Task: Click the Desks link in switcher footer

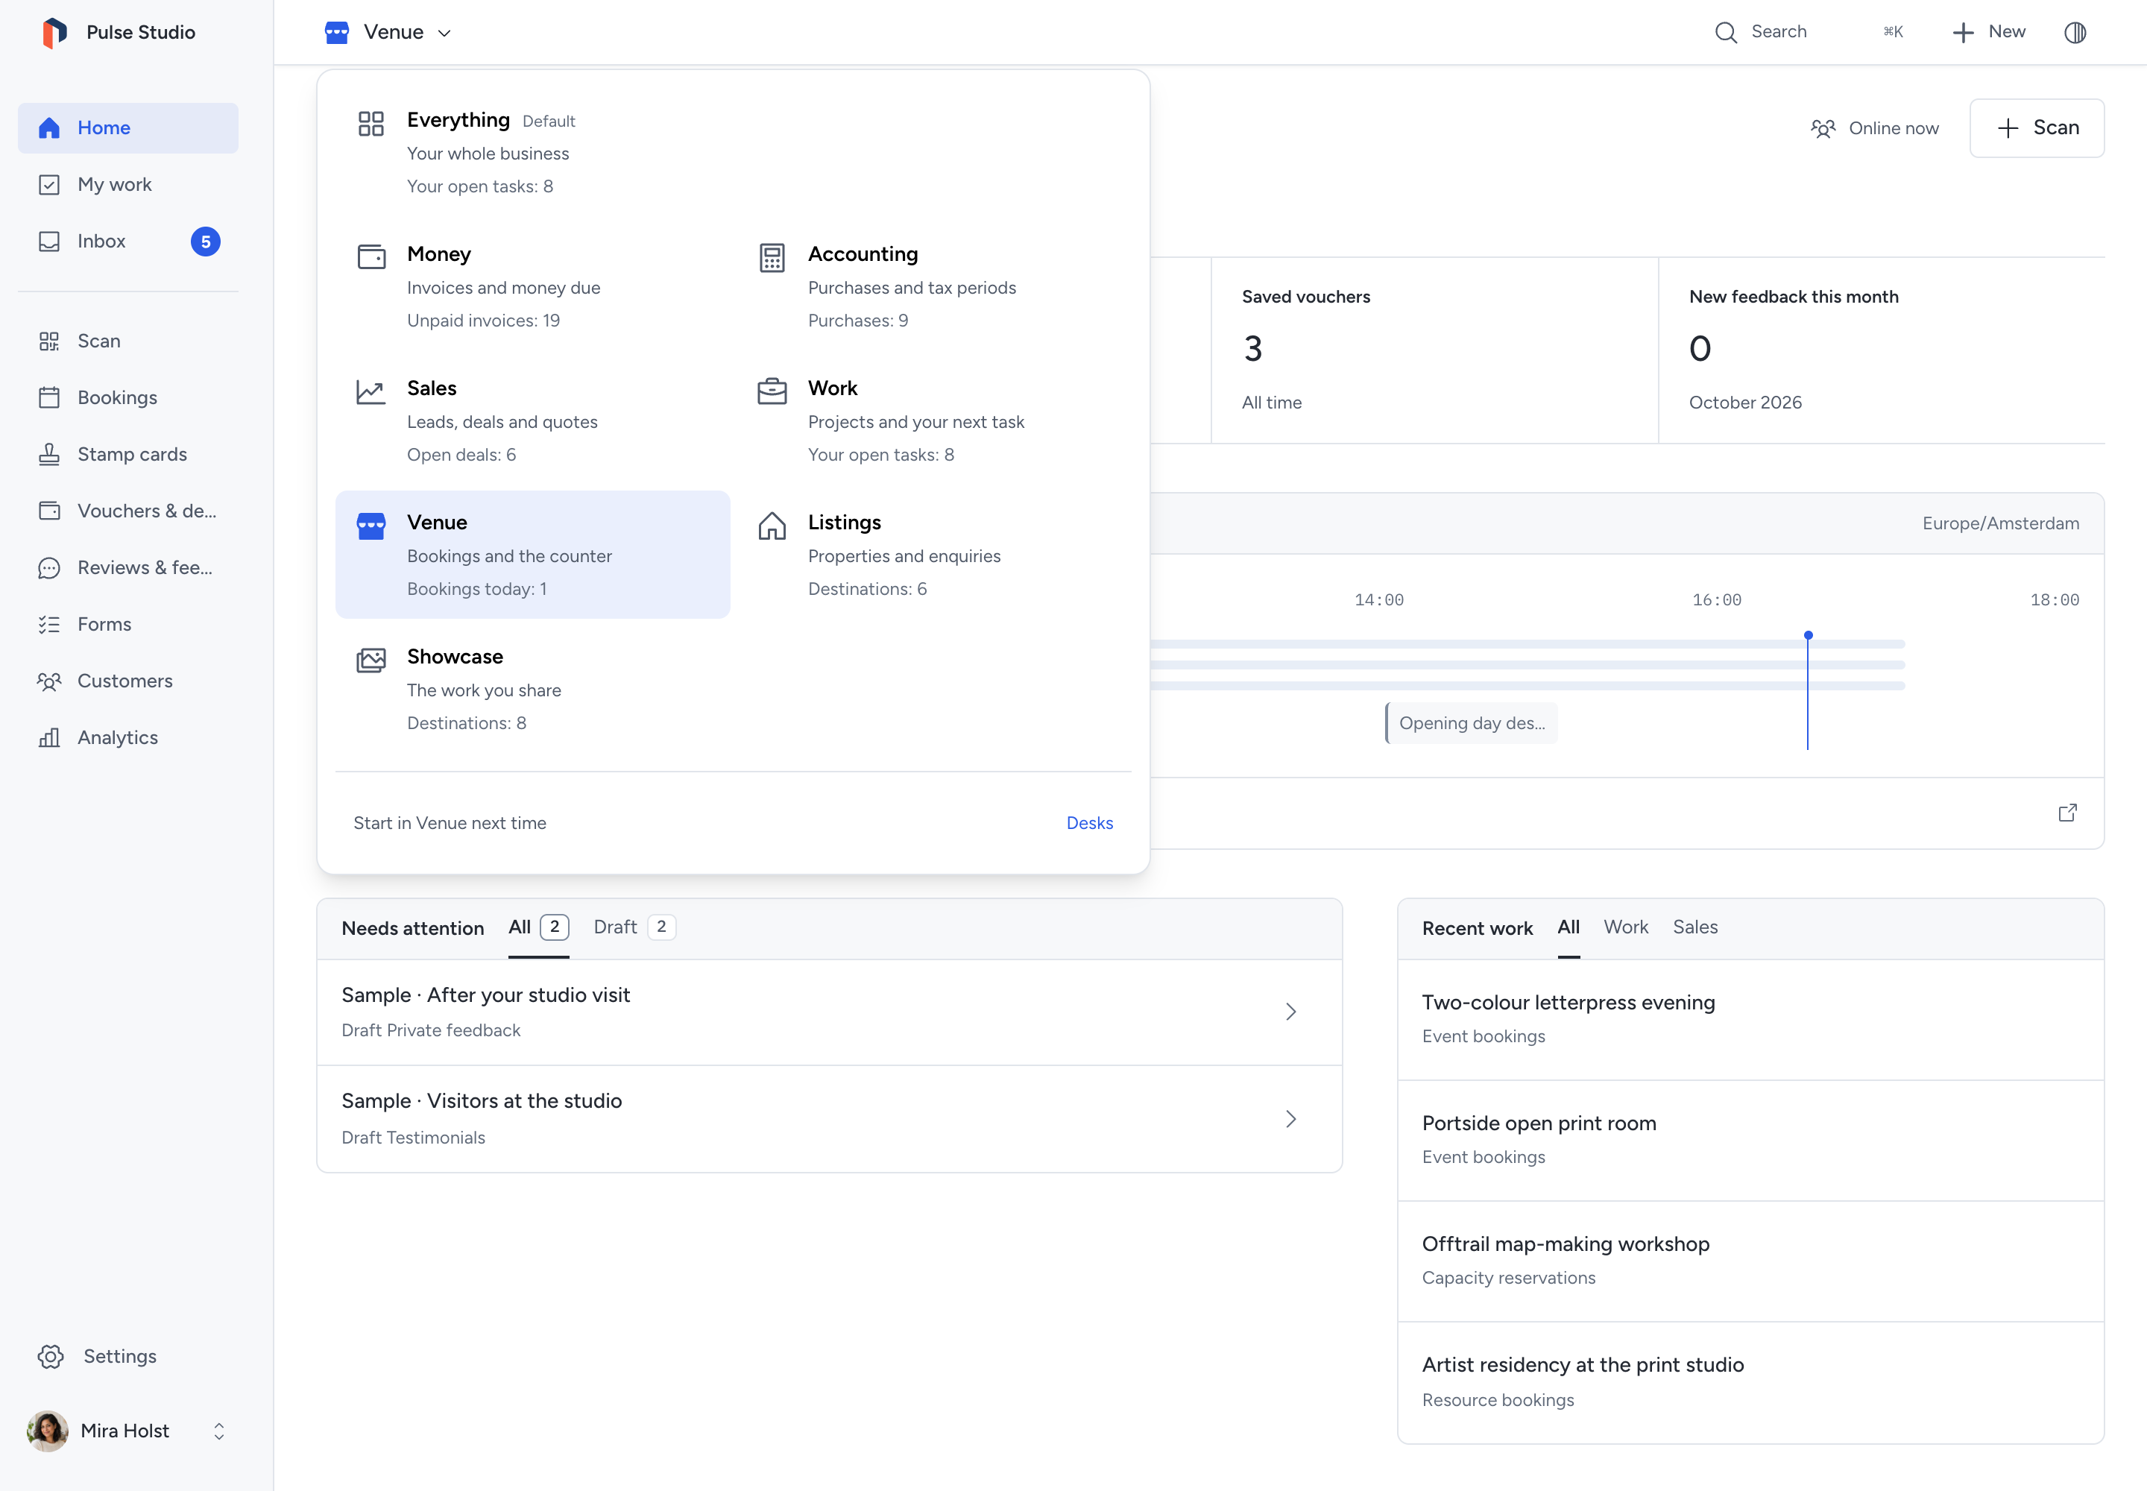Action: click(1089, 823)
